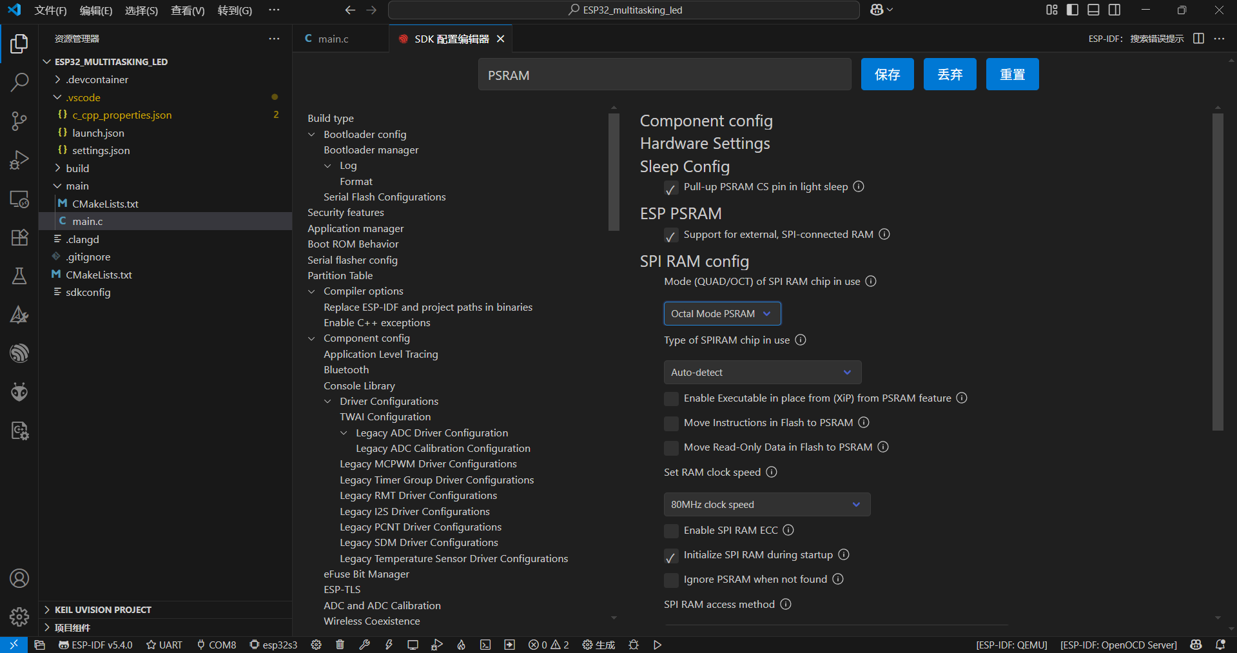Click ESP-IDF v5.4.0 version status item

click(x=95, y=645)
